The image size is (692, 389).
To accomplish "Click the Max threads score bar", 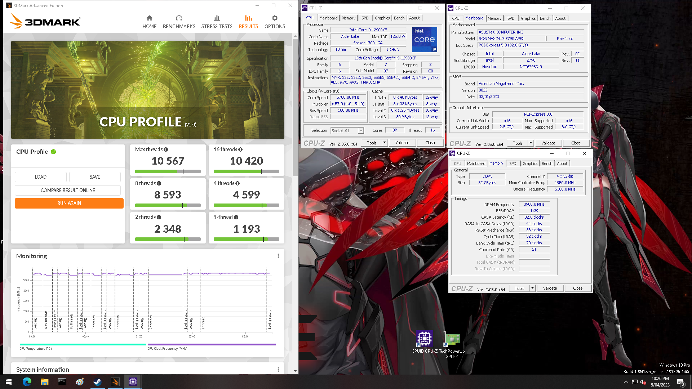I will tap(168, 171).
